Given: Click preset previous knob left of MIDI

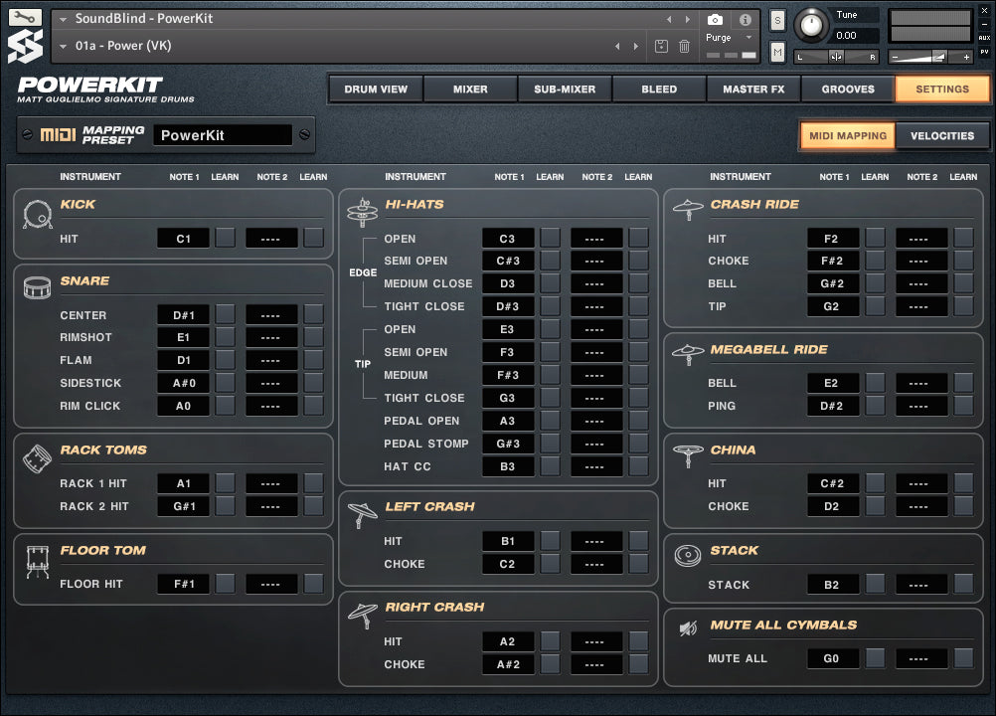Looking at the screenshot, I should pyautogui.click(x=27, y=134).
